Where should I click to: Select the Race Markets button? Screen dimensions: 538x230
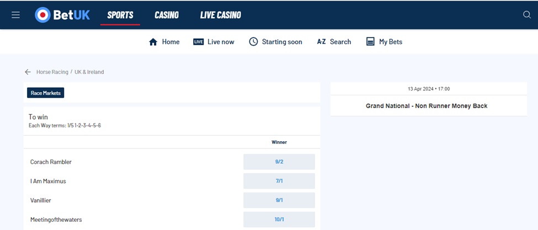click(46, 93)
